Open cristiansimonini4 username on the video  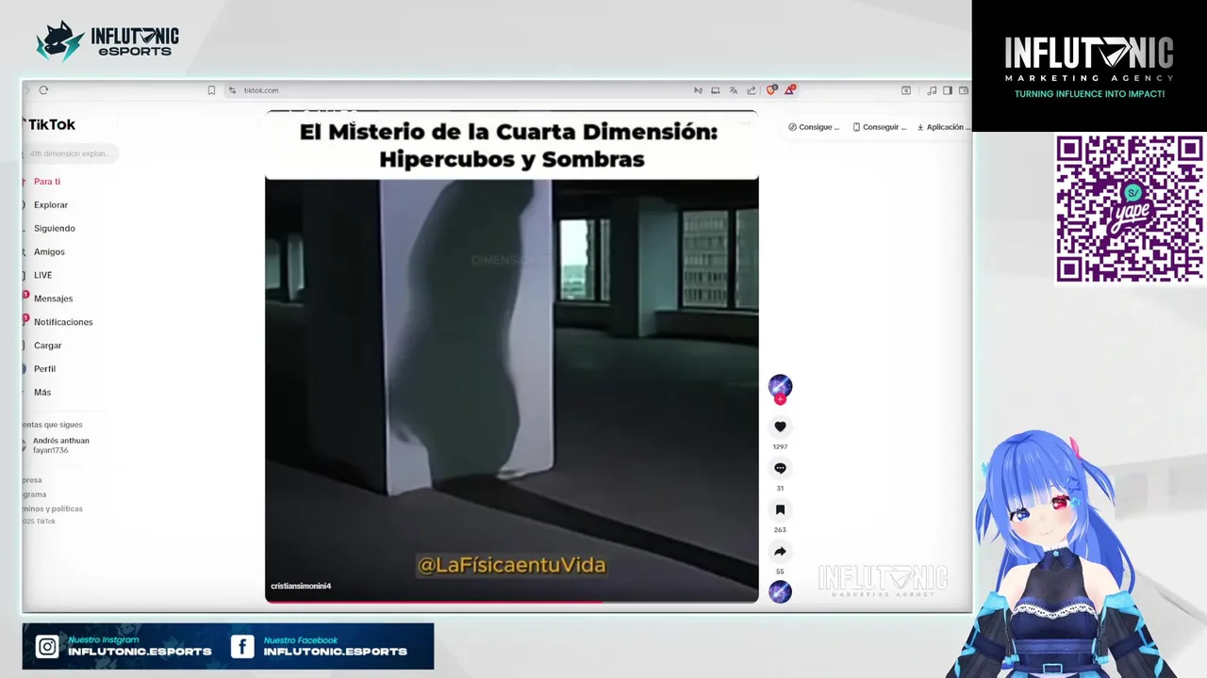[301, 586]
